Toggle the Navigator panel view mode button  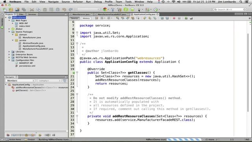click(x=65, y=80)
